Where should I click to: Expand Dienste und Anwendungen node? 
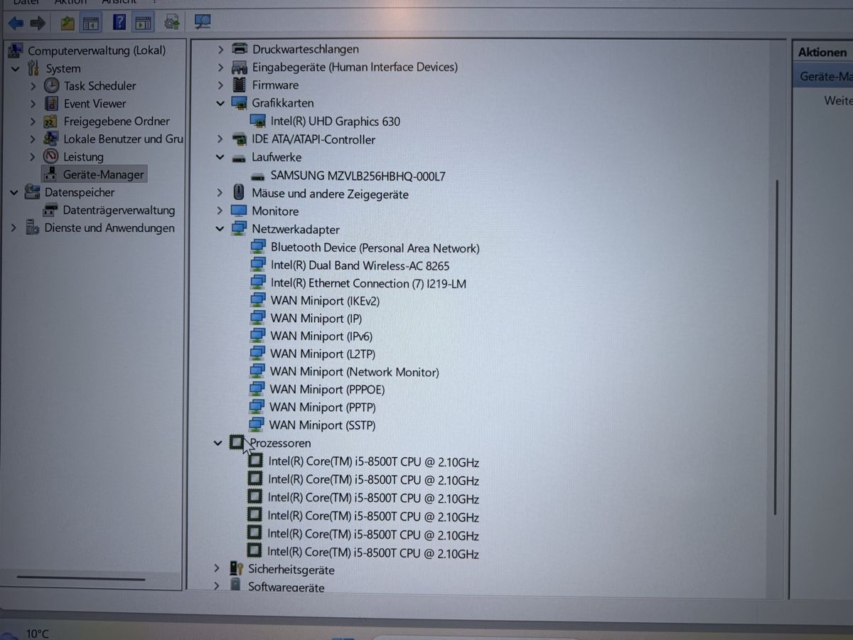point(14,228)
